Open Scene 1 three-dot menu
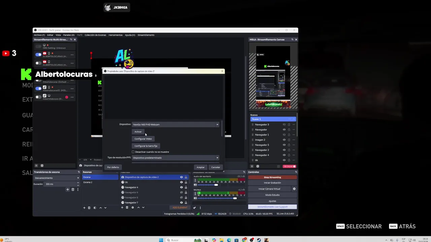 point(289,119)
